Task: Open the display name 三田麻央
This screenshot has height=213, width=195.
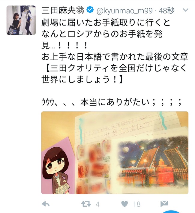Action: [58, 10]
